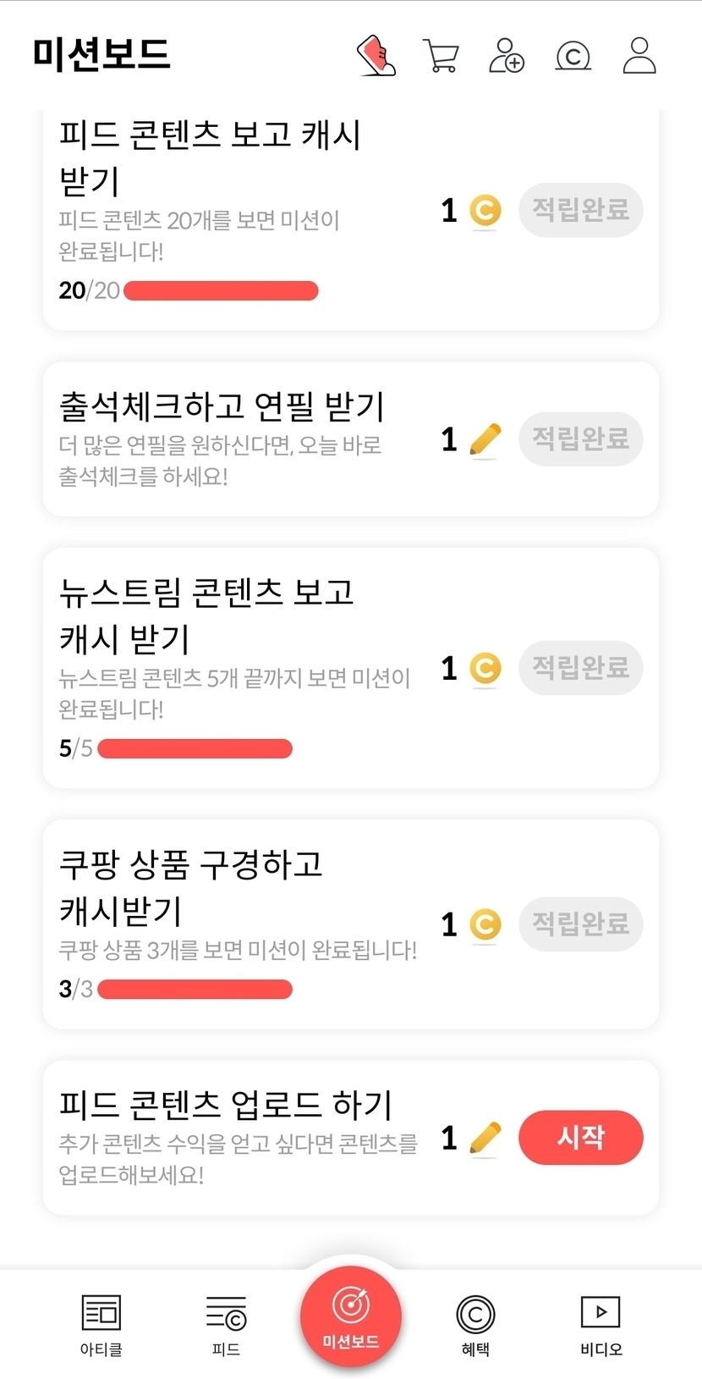Open the cash coin icon in header
Viewport: 702px width, 1379px height.
tap(573, 57)
